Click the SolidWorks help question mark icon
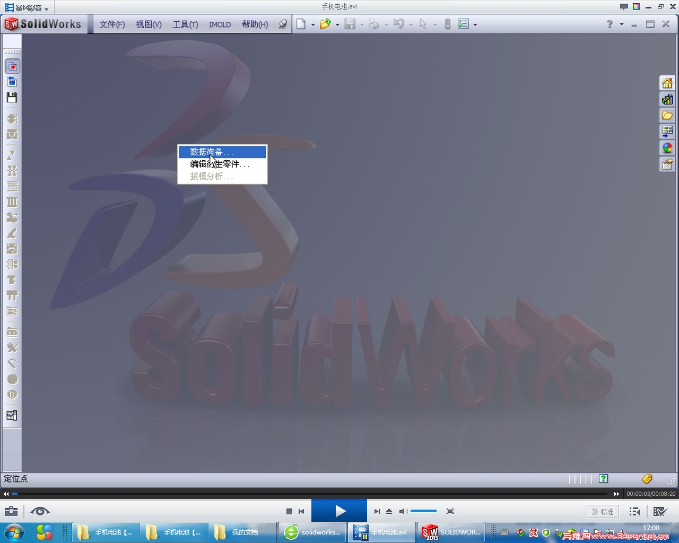Screen dimensions: 679x543 (610, 24)
